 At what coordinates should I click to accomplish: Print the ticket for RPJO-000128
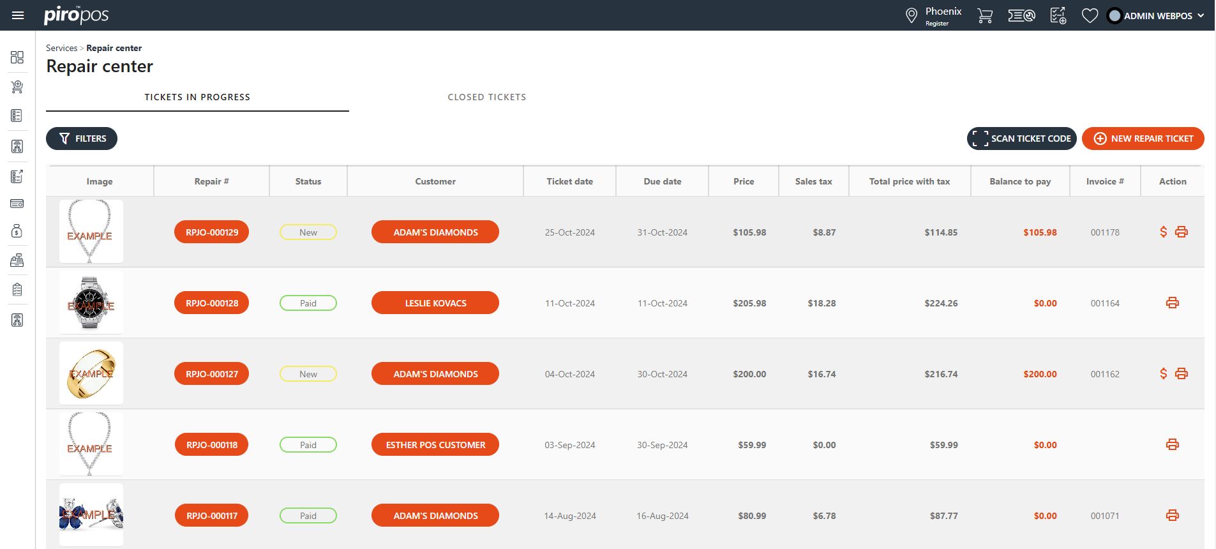click(1172, 303)
